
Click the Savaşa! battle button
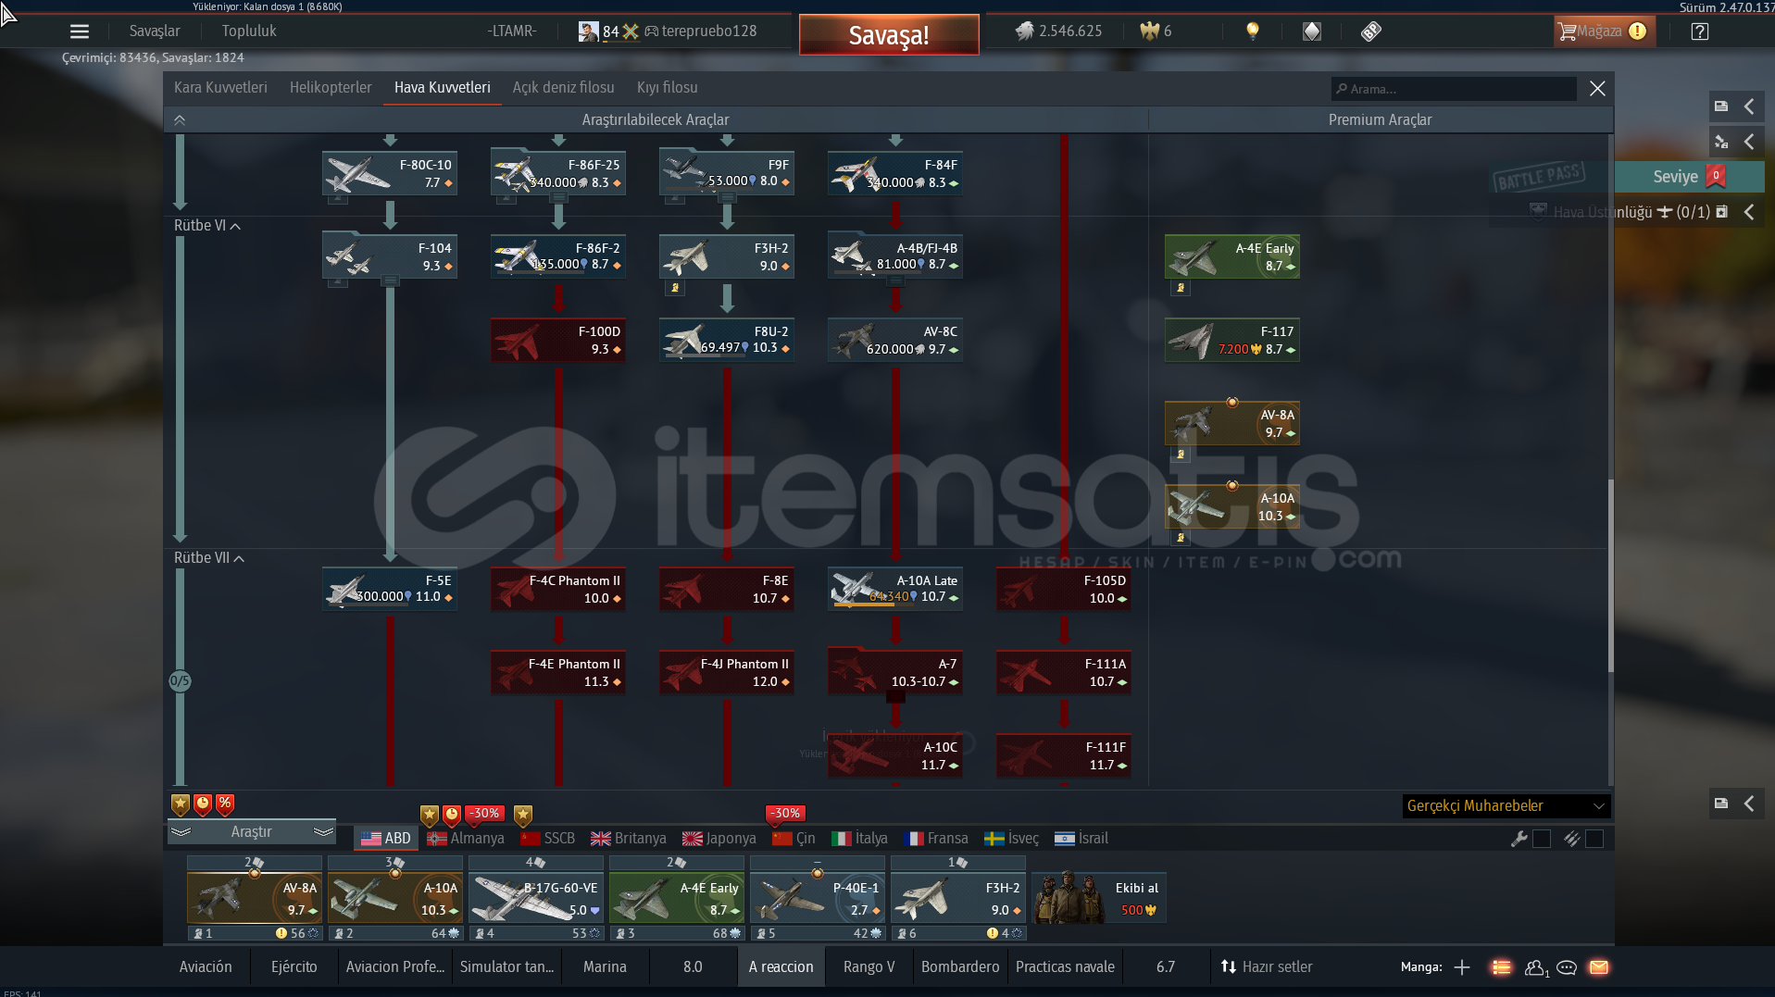click(x=889, y=35)
